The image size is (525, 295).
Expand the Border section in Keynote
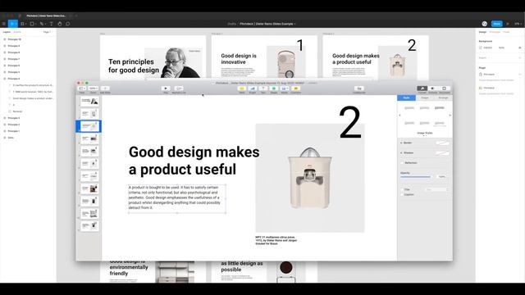point(401,143)
